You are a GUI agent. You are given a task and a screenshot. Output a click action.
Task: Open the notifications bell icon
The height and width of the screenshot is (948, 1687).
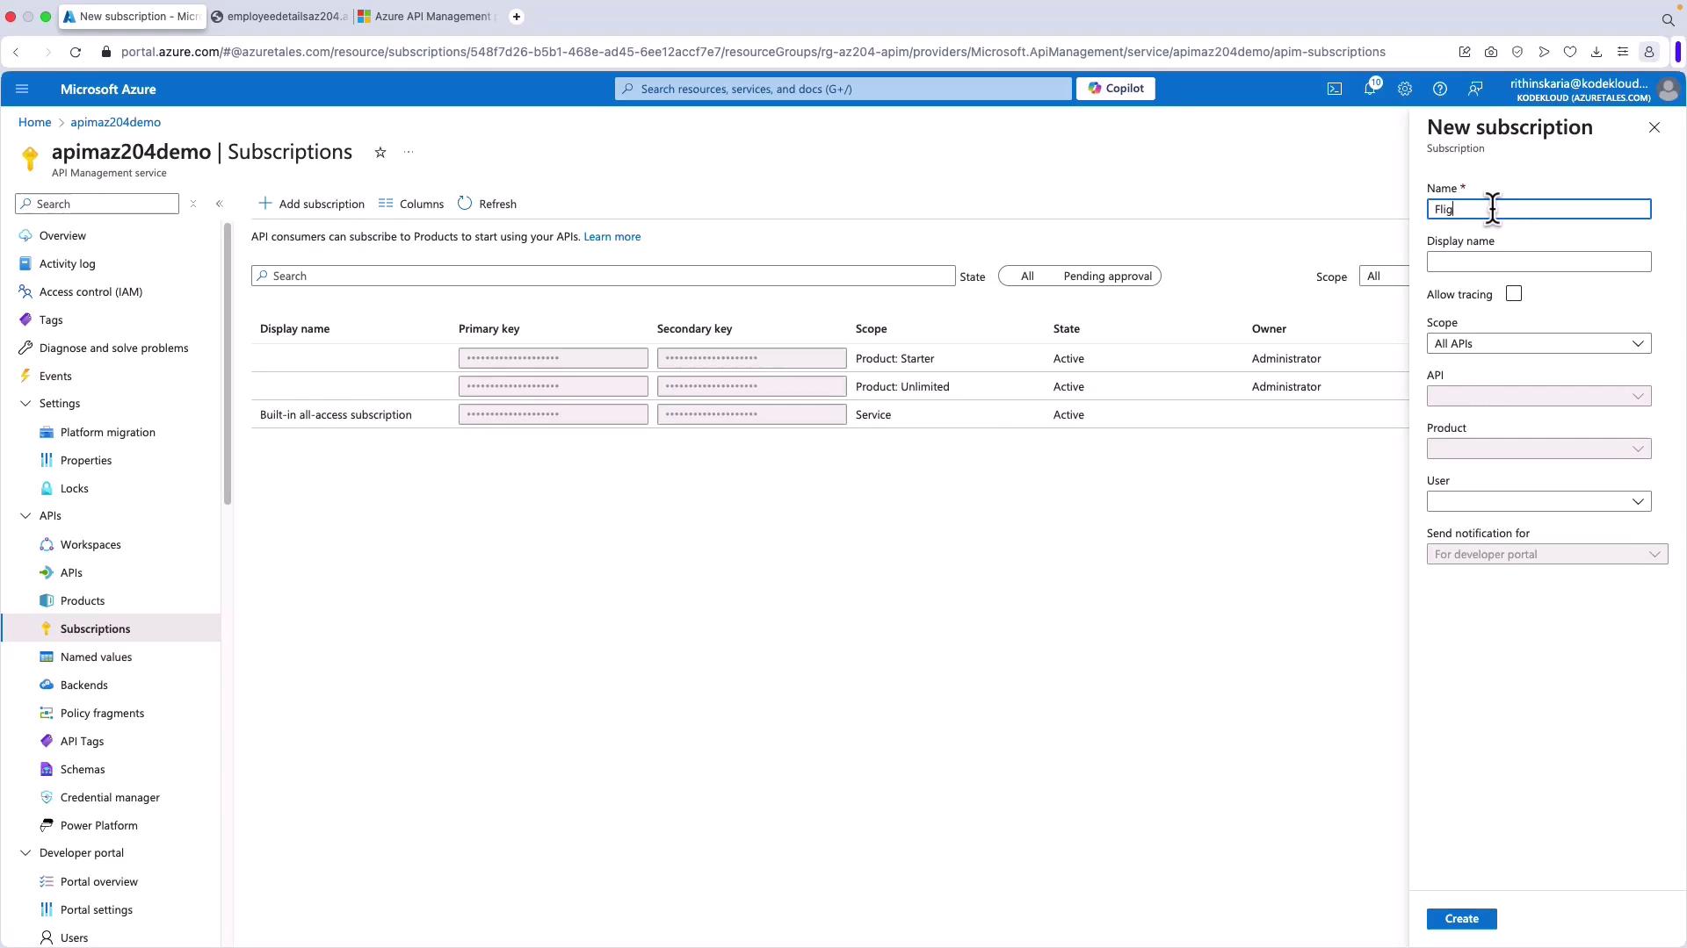pos(1370,89)
